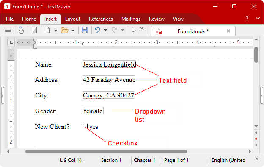Click the Redo arrow icon
Image resolution: width=264 pixels, height=167 pixels.
[114, 30]
